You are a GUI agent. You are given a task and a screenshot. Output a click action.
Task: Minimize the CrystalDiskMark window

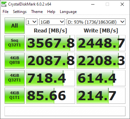[x=93, y=4]
